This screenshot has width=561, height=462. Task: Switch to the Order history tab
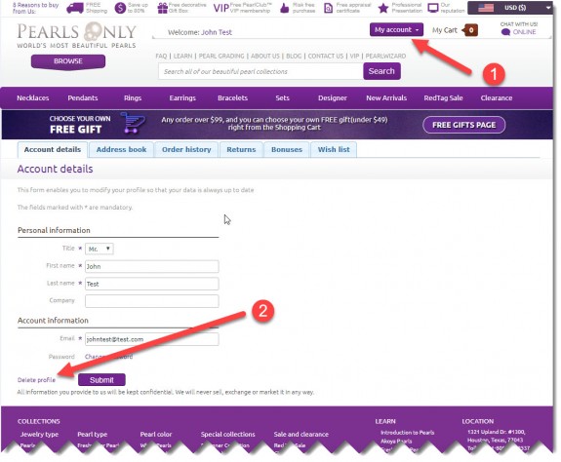coord(186,150)
